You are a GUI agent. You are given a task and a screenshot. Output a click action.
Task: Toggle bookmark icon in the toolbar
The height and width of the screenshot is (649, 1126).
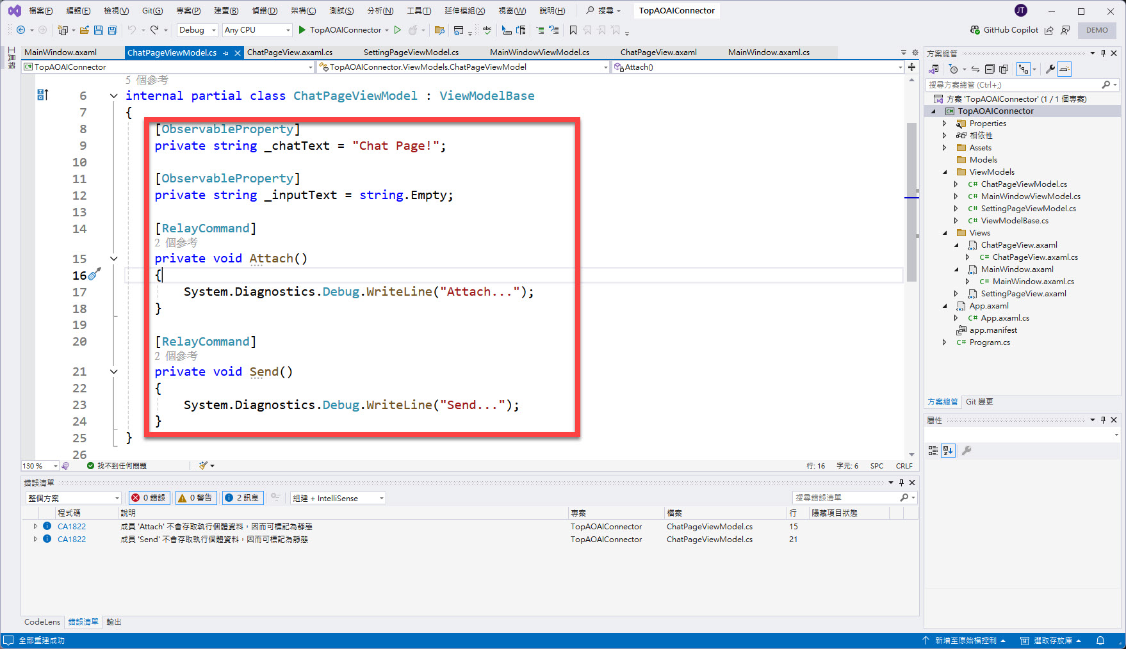click(x=573, y=30)
